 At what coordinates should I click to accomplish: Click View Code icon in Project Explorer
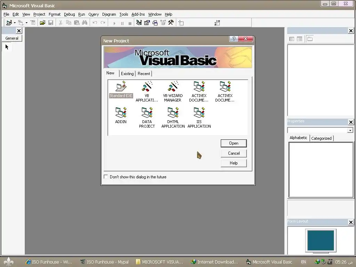click(x=292, y=39)
